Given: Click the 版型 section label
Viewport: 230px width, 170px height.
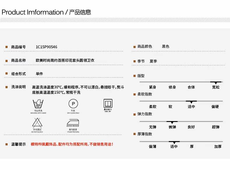Looking at the screenshot, I should click(x=141, y=76).
